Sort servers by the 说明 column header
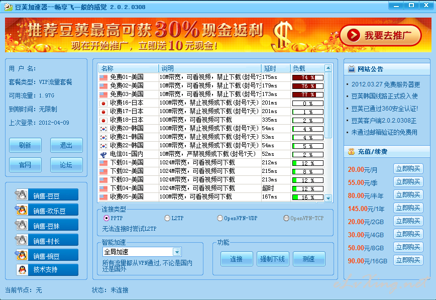436x300 pixels. pos(209,68)
